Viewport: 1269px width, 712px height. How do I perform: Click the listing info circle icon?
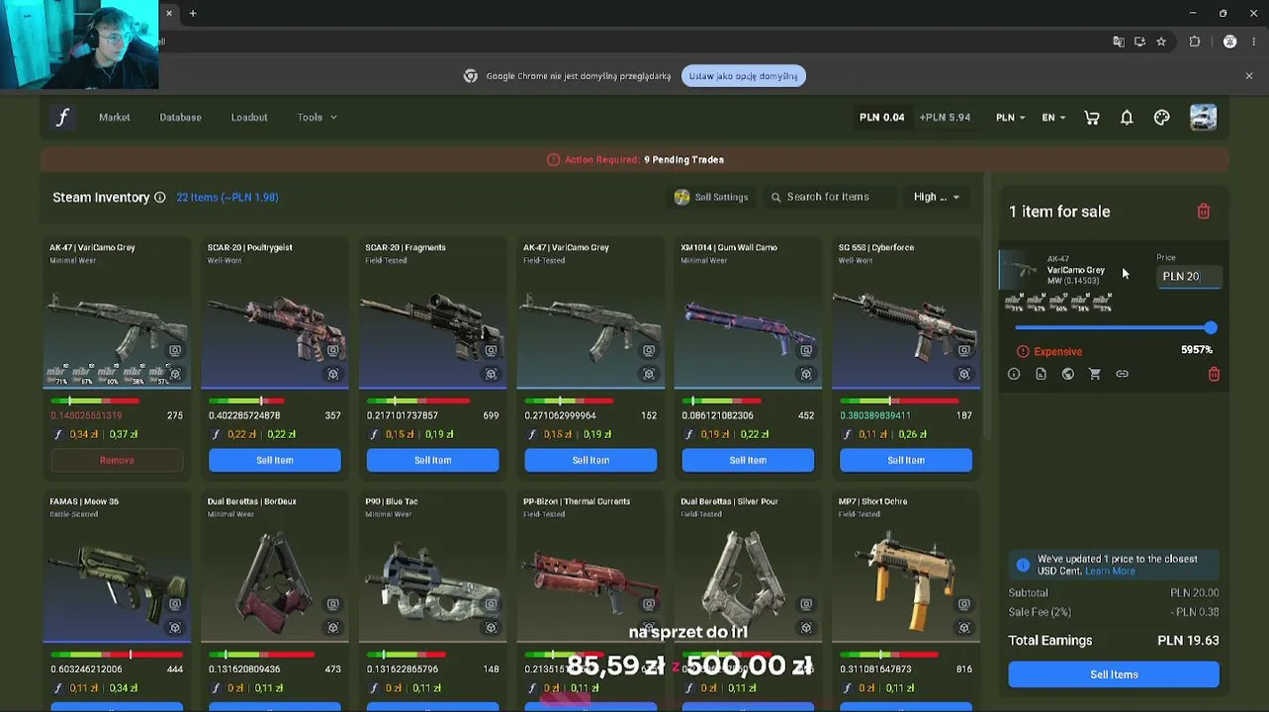1014,374
